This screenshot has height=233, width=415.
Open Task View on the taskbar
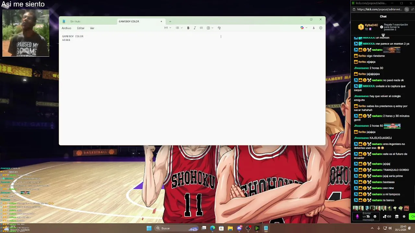[204, 228]
